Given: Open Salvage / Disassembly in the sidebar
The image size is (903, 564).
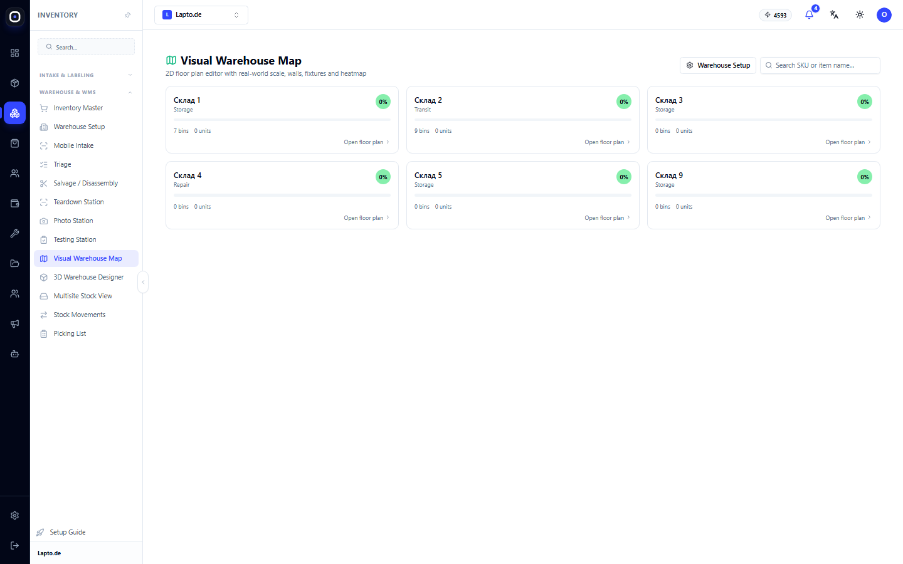Looking at the screenshot, I should 86,184.
